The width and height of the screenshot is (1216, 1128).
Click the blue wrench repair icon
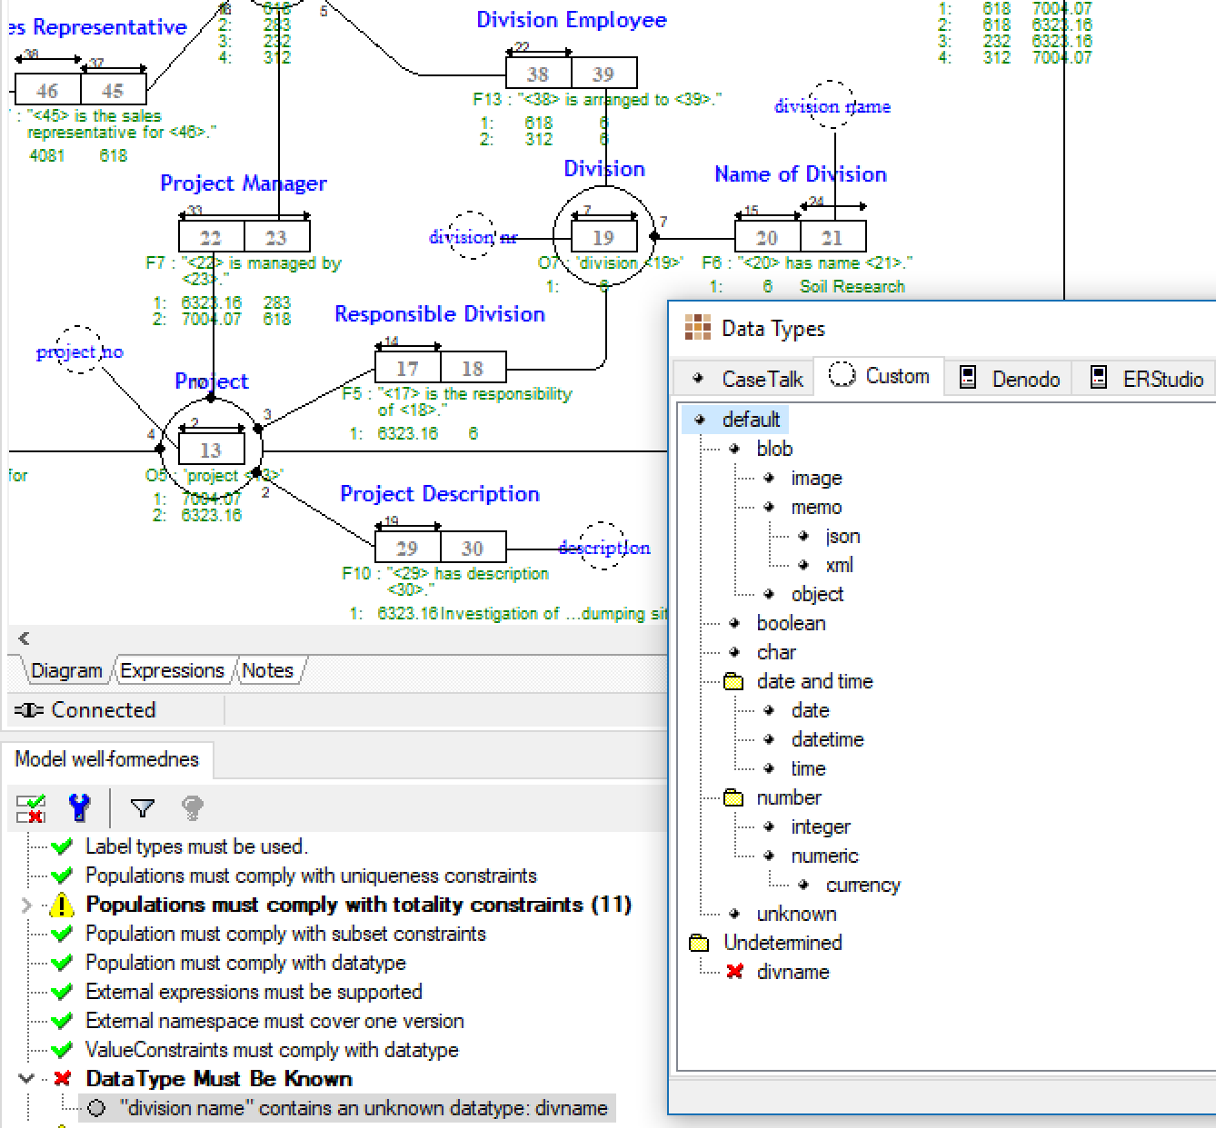[x=80, y=807]
